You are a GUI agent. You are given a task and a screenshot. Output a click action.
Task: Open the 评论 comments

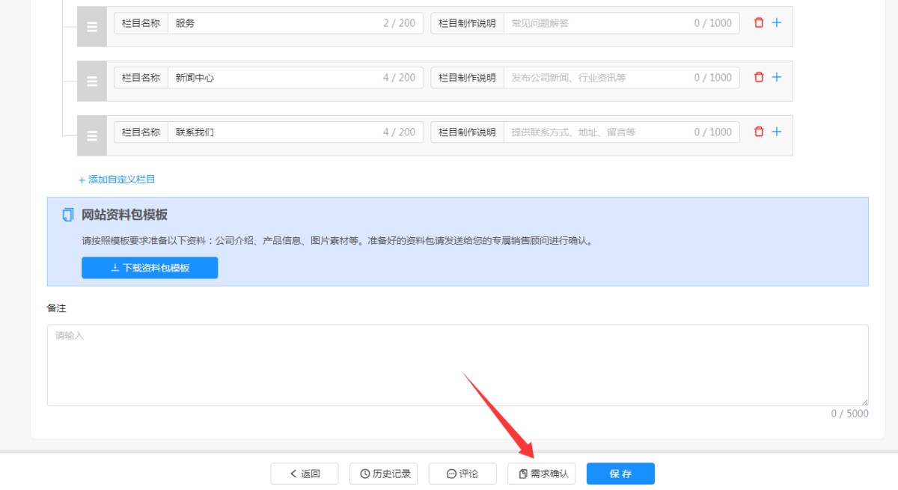coord(462,474)
